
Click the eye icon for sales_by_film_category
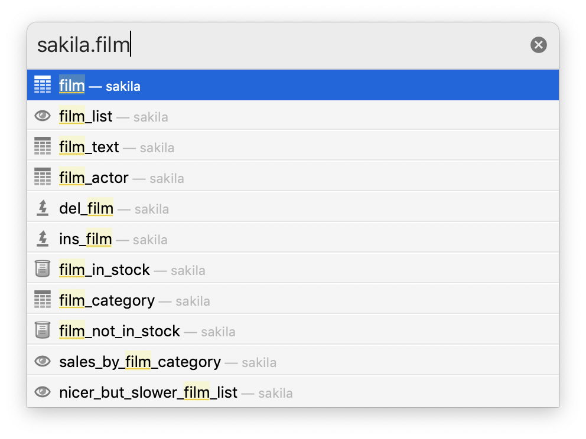tap(43, 361)
